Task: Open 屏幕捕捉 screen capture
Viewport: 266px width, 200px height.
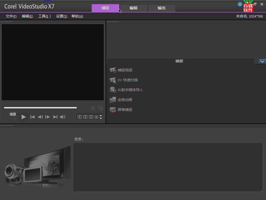Action: 121,110
